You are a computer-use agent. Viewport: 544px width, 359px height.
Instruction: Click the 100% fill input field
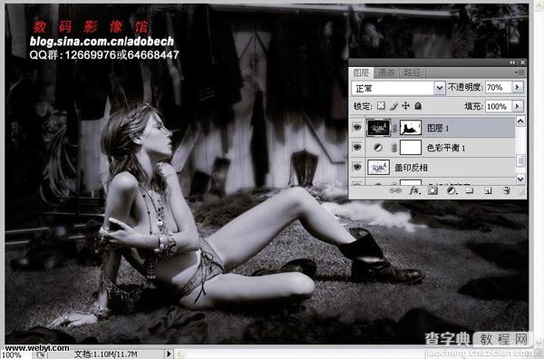point(498,106)
